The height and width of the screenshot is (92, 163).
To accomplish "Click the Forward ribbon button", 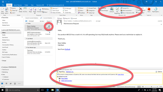I will [x=39, y=10].
